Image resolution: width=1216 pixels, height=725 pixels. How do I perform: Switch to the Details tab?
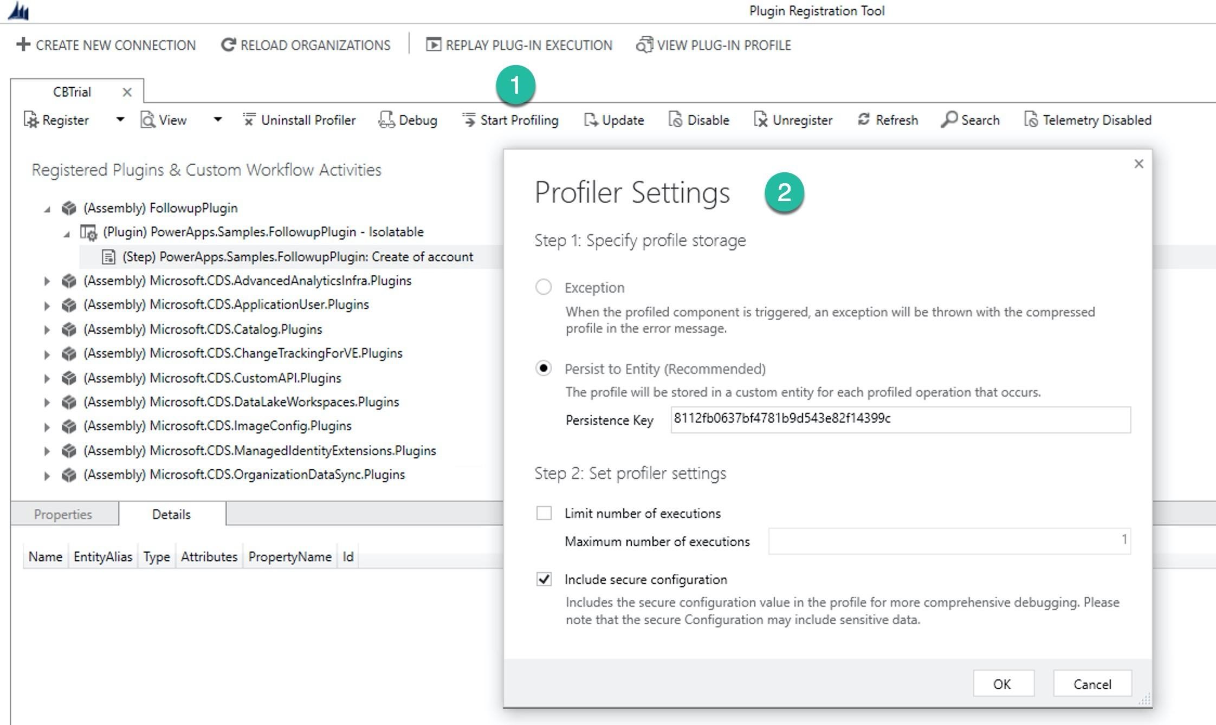(x=172, y=514)
